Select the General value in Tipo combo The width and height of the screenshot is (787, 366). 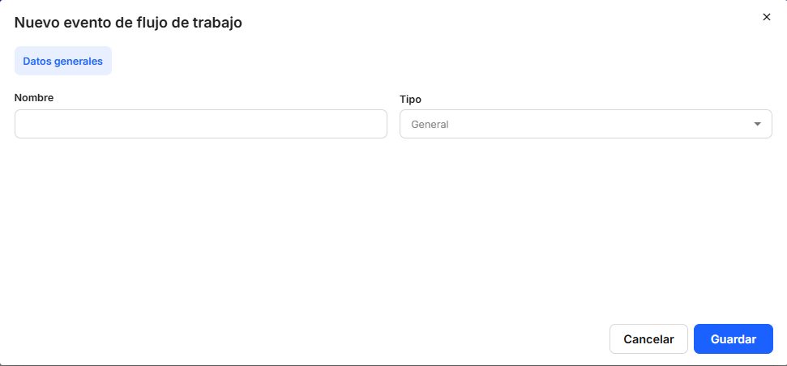pos(430,125)
